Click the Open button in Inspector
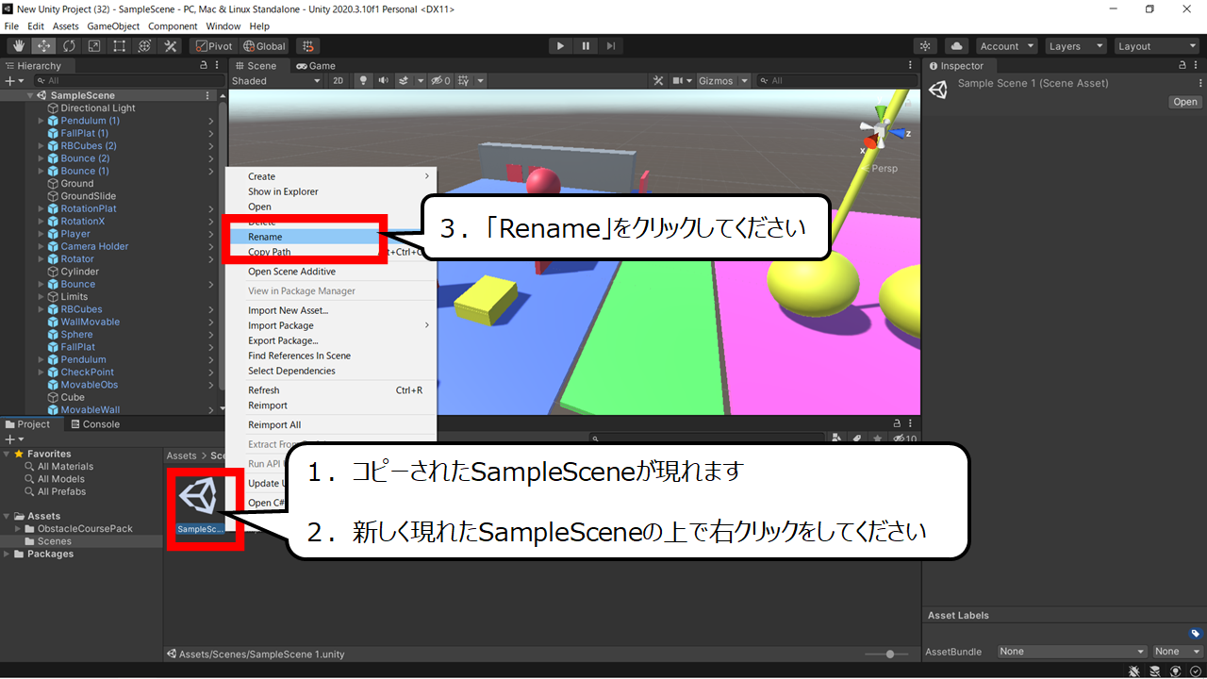The height and width of the screenshot is (679, 1207). 1185,102
